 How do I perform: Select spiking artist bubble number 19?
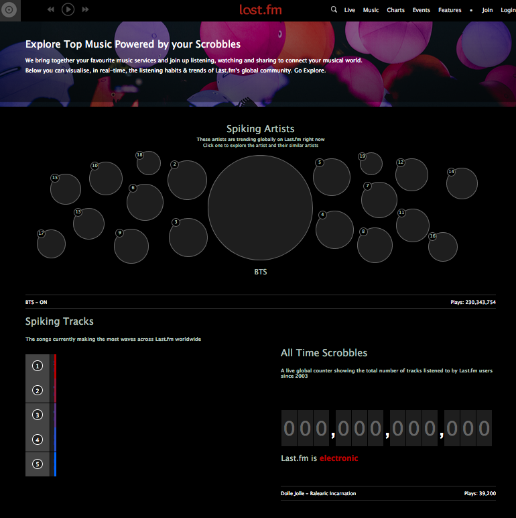coord(371,164)
